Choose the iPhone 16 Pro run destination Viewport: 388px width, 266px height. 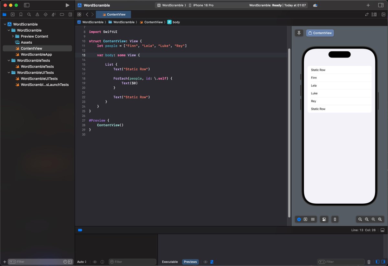pos(201,5)
